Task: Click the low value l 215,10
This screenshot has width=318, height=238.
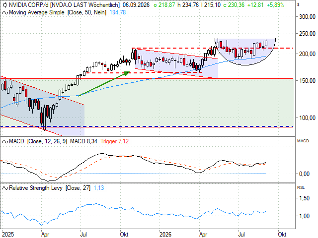Action: click(211, 5)
